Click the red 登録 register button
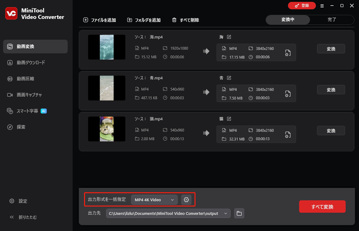 pos(302,6)
